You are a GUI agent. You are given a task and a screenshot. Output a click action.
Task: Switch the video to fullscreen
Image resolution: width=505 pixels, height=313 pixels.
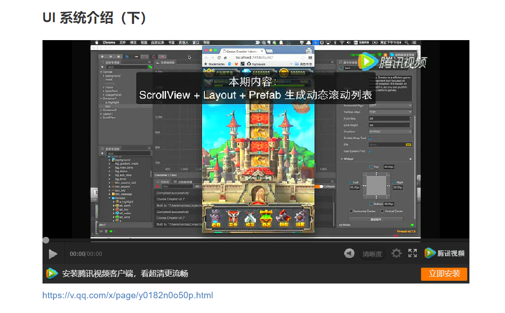click(x=413, y=253)
